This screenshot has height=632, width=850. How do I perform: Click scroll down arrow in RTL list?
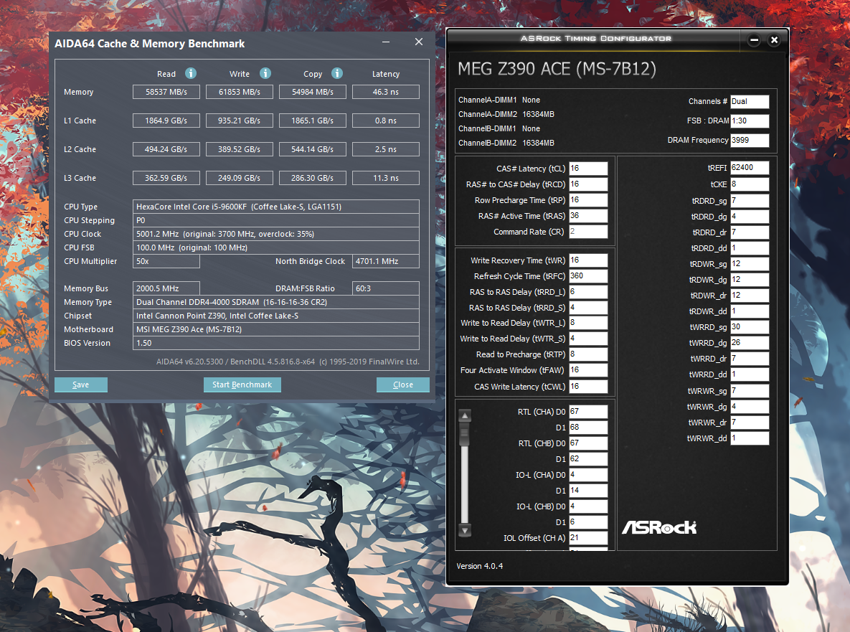pyautogui.click(x=465, y=530)
